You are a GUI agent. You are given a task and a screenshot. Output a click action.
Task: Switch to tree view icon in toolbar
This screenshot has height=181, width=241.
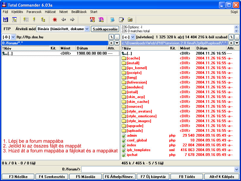pyautogui.click(x=43, y=20)
